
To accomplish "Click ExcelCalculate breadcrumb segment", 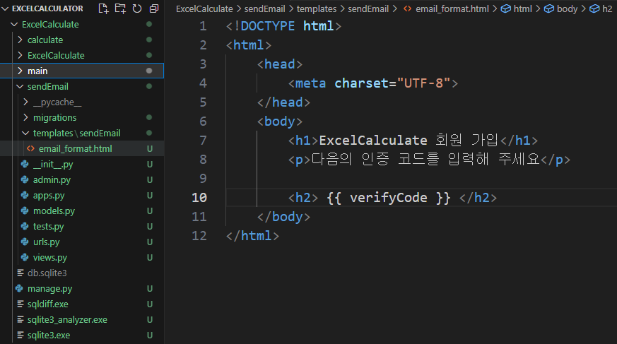I will [204, 8].
